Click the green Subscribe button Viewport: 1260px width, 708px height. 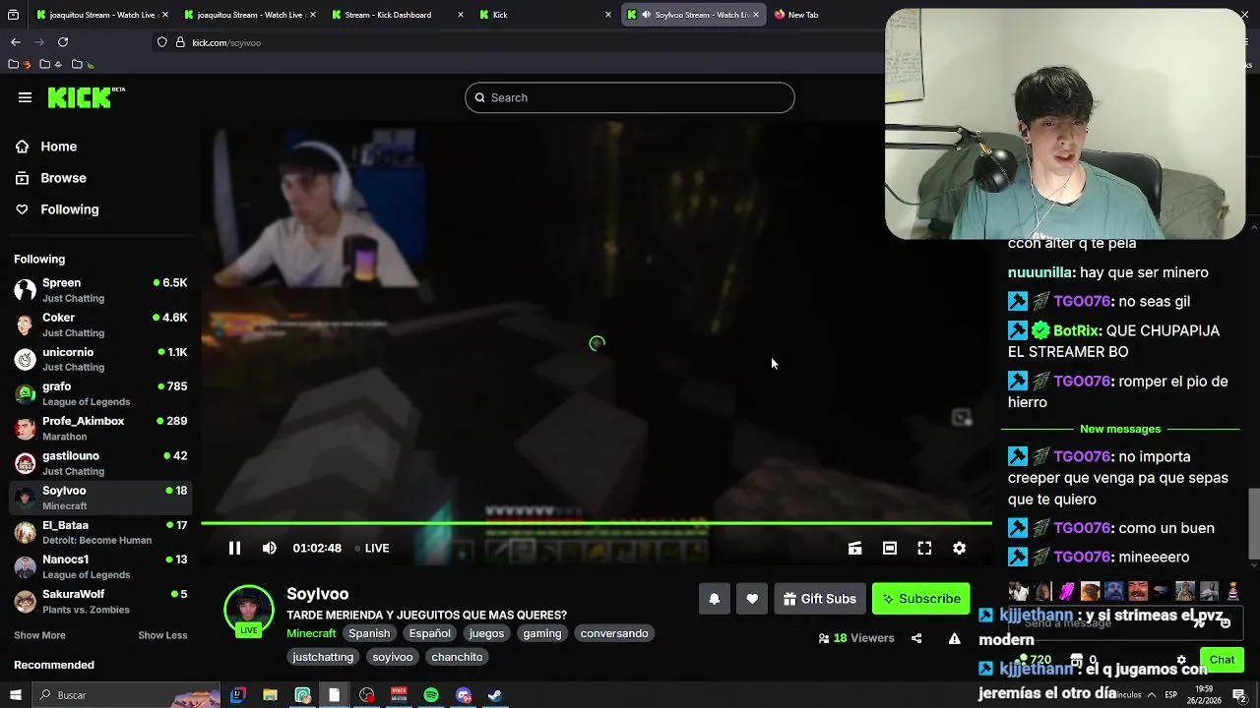pyautogui.click(x=921, y=599)
